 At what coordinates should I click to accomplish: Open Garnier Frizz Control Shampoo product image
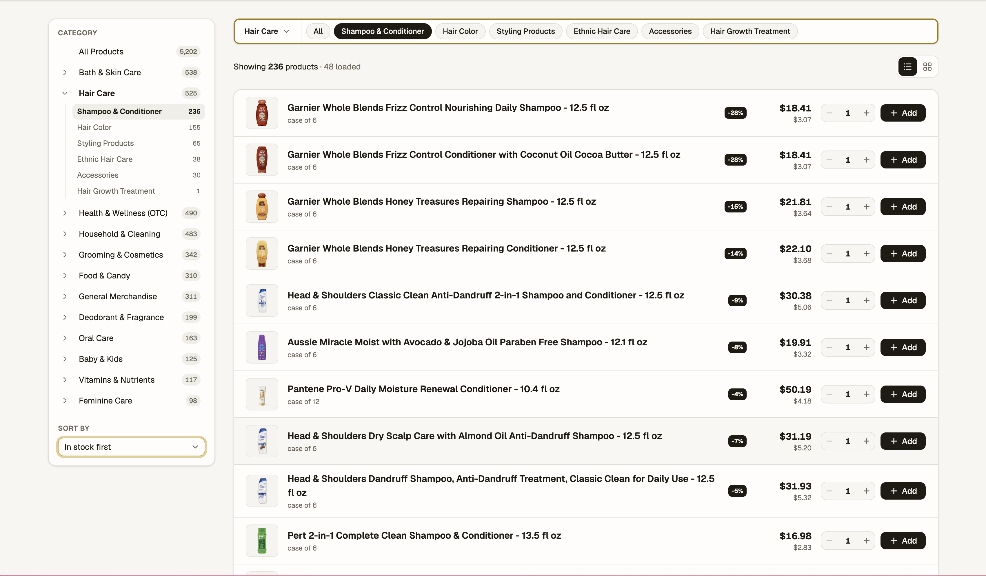(262, 113)
